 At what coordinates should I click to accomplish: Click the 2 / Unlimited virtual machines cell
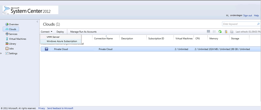coord(181,49)
